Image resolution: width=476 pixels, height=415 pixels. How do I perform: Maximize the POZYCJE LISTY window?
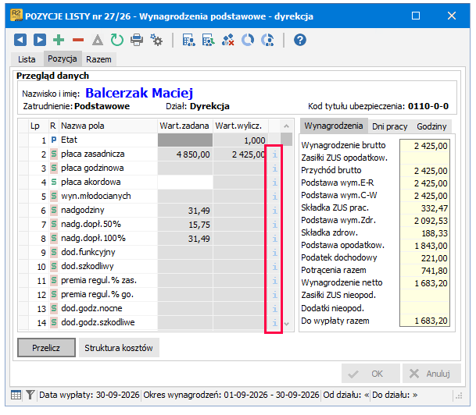point(416,16)
